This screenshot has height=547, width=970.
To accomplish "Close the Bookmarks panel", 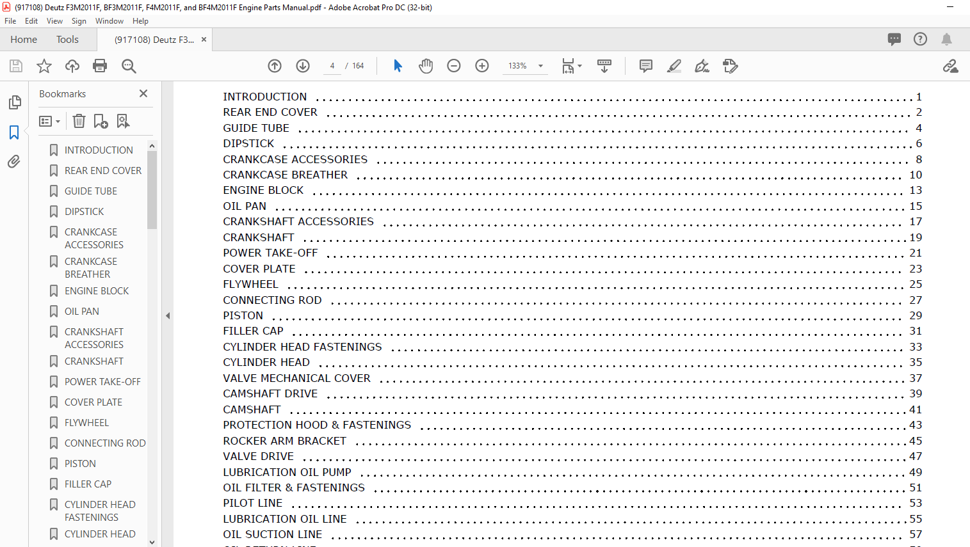I will tap(143, 93).
